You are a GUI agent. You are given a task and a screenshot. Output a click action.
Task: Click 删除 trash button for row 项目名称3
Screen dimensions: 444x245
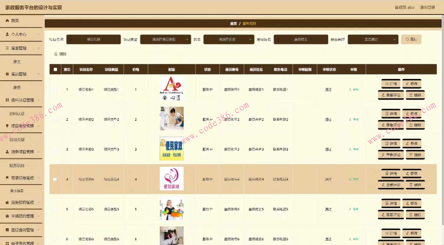coord(415,155)
